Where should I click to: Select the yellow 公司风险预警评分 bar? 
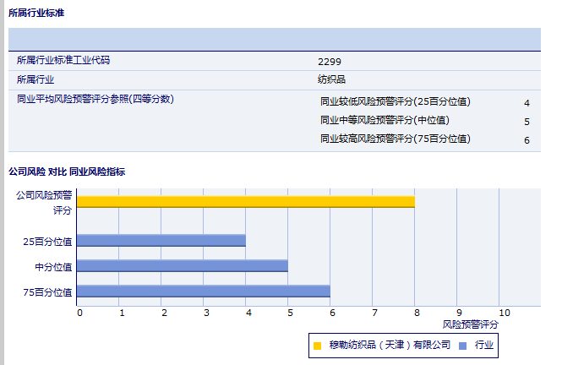pos(245,201)
